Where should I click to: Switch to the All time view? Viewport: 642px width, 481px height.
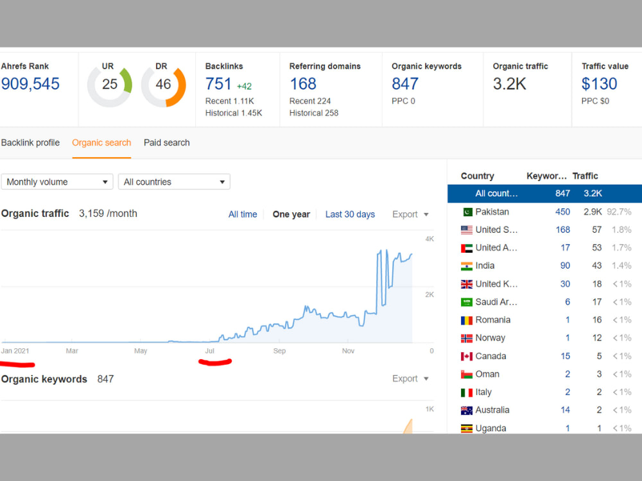pos(242,214)
